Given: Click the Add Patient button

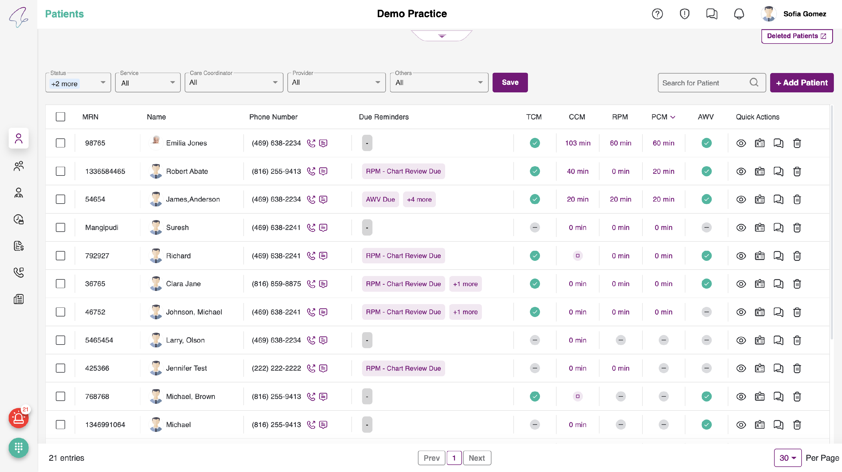Looking at the screenshot, I should coord(802,83).
